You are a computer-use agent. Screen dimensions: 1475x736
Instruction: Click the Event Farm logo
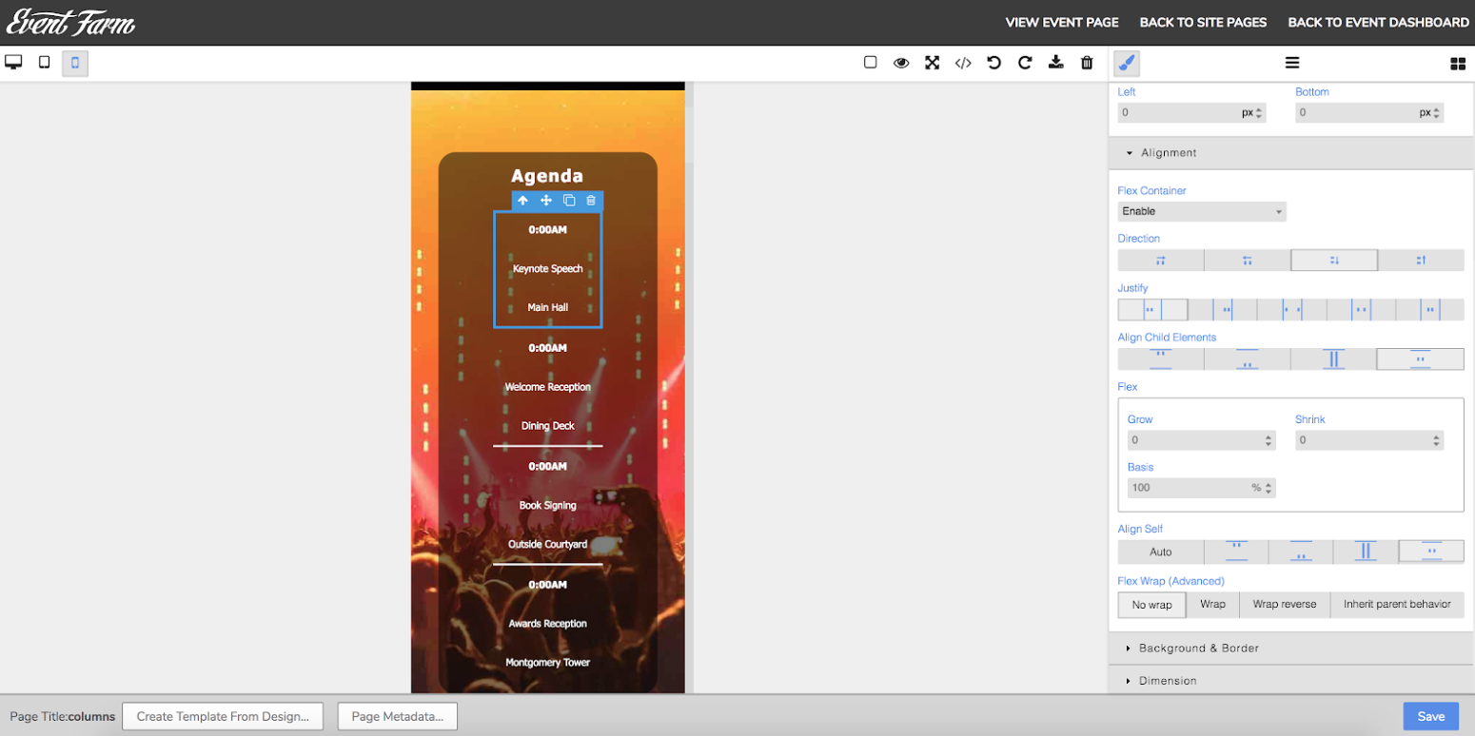(x=70, y=23)
